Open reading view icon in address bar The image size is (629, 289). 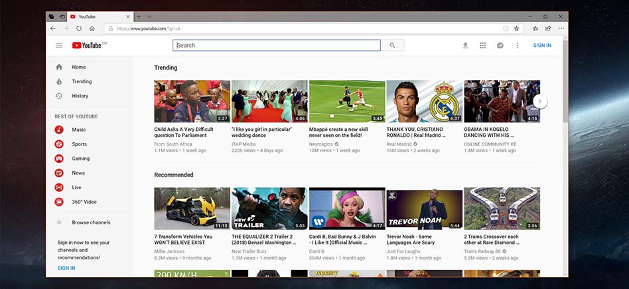tap(506, 29)
